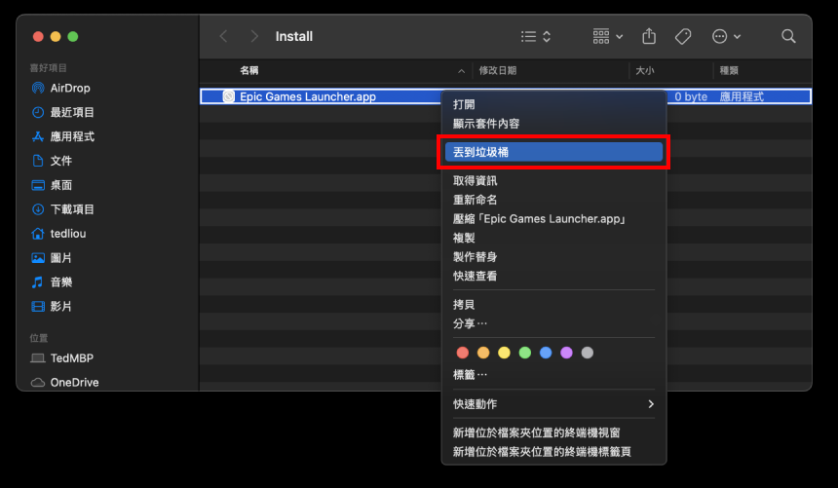838x488 pixels.
Task: Apply the green color tag
Action: [524, 353]
